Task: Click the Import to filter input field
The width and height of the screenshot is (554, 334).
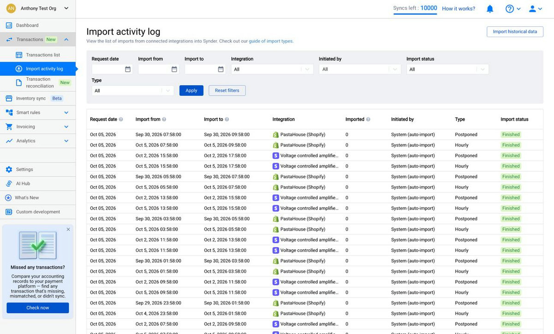Action: [205, 69]
